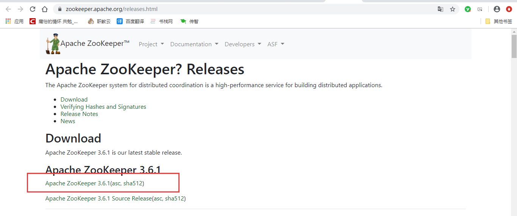This screenshot has height=216, width=517.
Task: Open the Release Notes link
Action: click(x=79, y=114)
